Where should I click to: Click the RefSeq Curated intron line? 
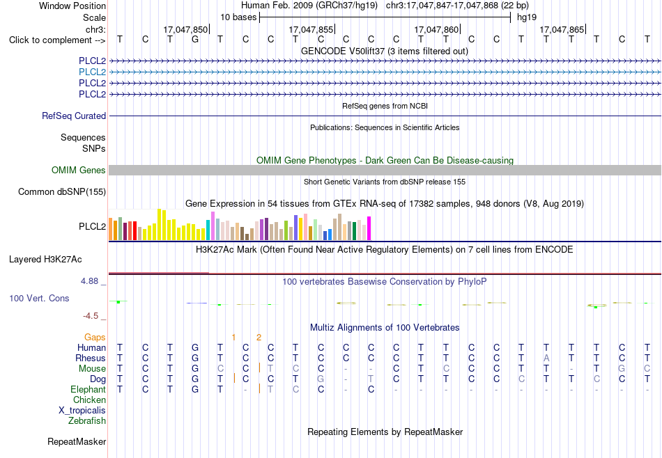385,116
